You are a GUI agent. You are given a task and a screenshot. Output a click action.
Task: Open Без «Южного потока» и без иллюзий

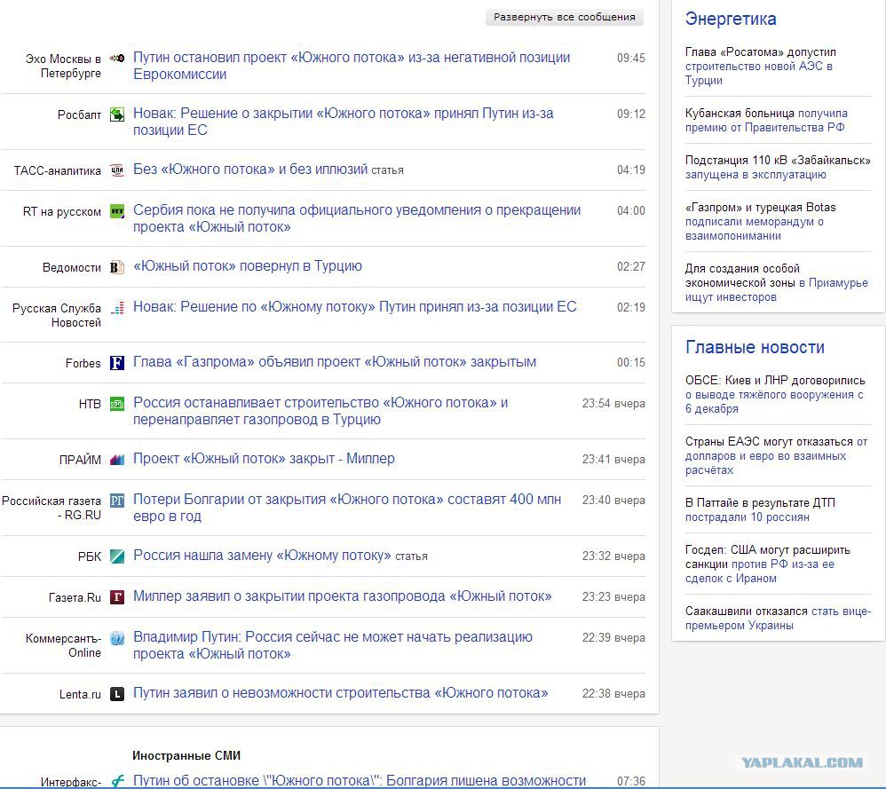click(x=250, y=170)
